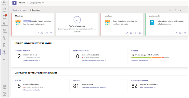
Task: Click the UPDATED badge on Meetings card
Action: point(27,21)
